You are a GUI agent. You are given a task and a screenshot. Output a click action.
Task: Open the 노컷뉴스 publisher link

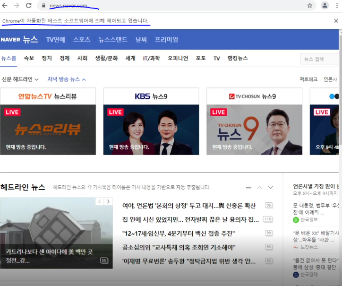pyautogui.click(x=305, y=247)
